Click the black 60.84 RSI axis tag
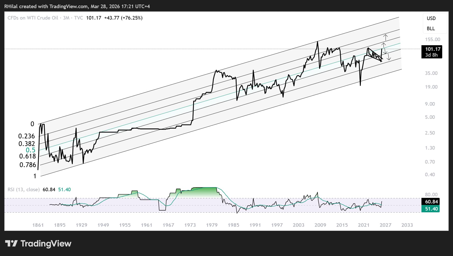This screenshot has width=453, height=256. [431, 202]
